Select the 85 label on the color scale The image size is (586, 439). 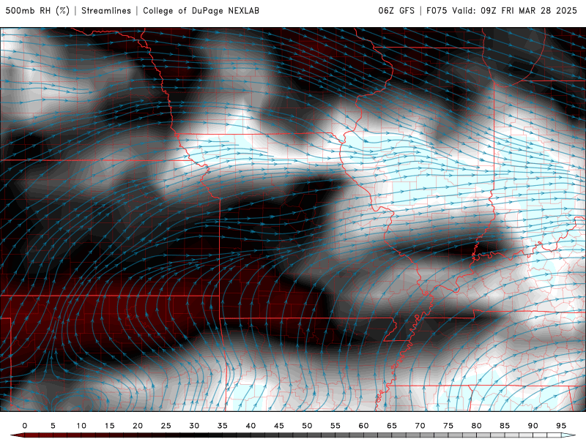point(505,426)
